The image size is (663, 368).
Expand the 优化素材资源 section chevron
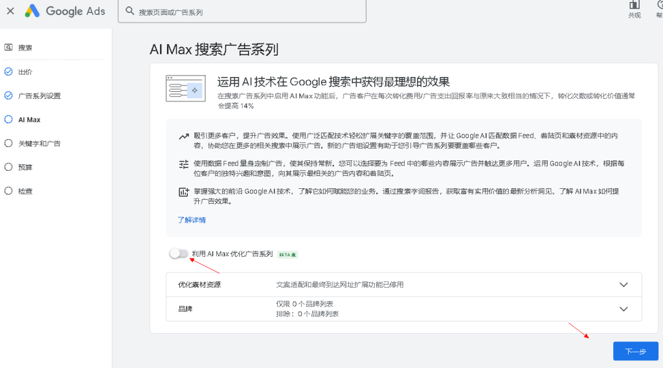click(624, 285)
